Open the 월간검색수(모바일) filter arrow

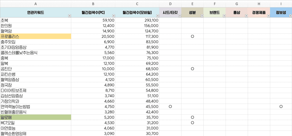[x=157, y=16]
